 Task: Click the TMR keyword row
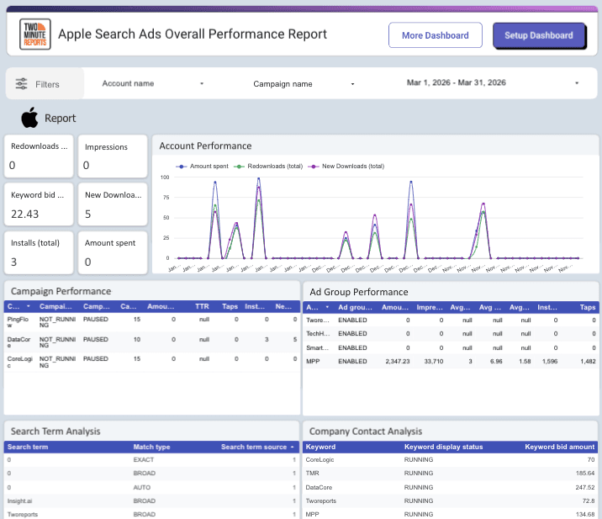tap(451, 473)
